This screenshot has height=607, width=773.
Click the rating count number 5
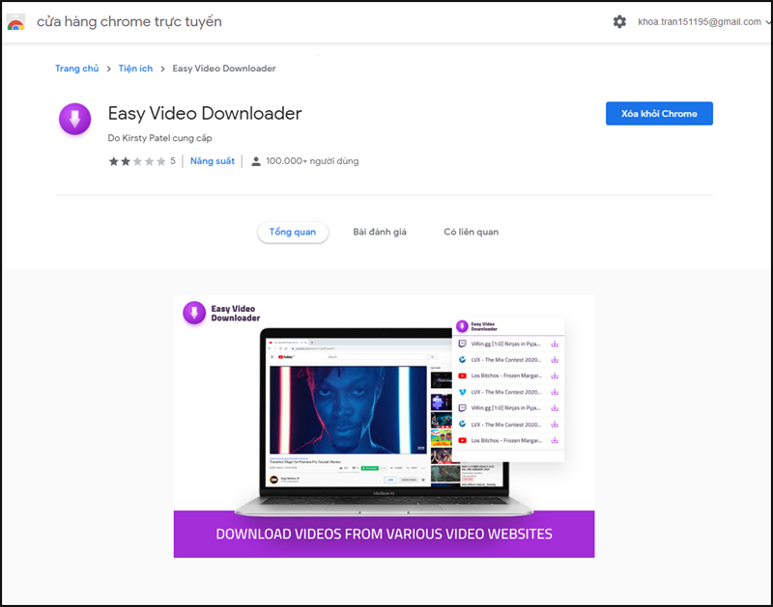(x=173, y=161)
